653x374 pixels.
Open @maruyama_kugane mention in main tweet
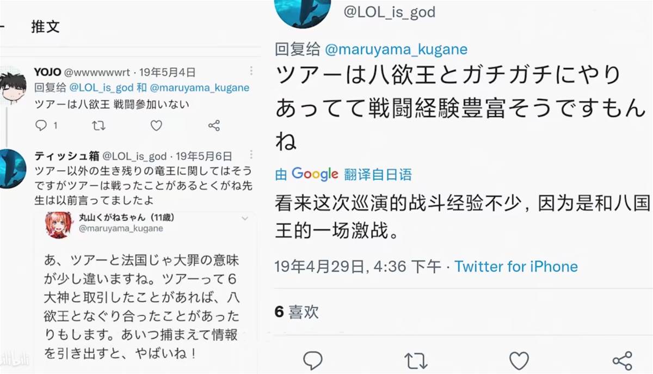396,50
